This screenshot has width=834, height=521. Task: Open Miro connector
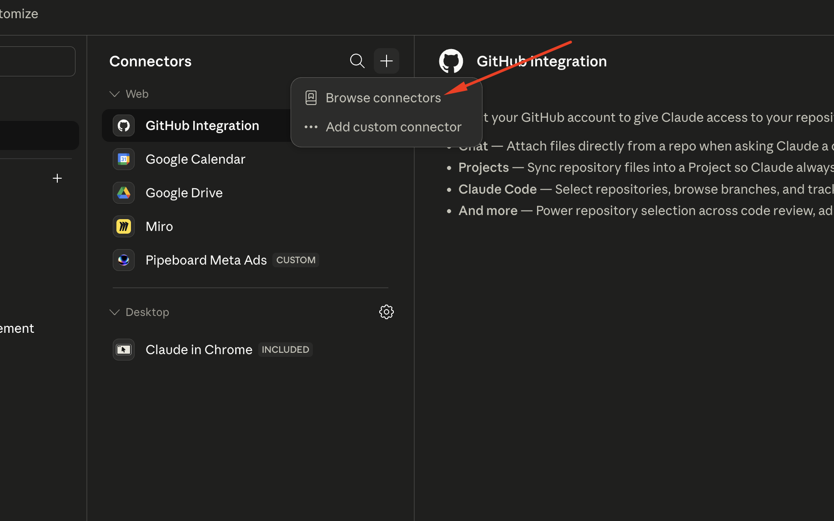(251, 226)
